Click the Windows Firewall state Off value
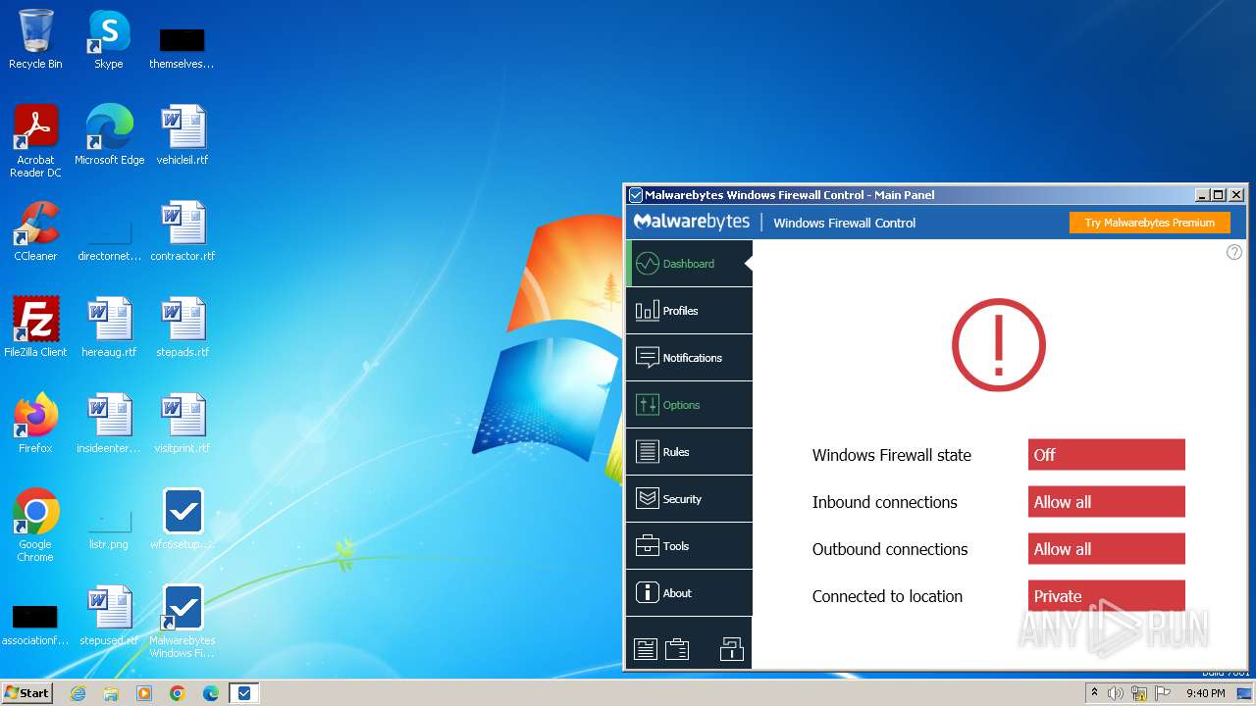Screen dimensions: 1256x706 click(x=1107, y=455)
